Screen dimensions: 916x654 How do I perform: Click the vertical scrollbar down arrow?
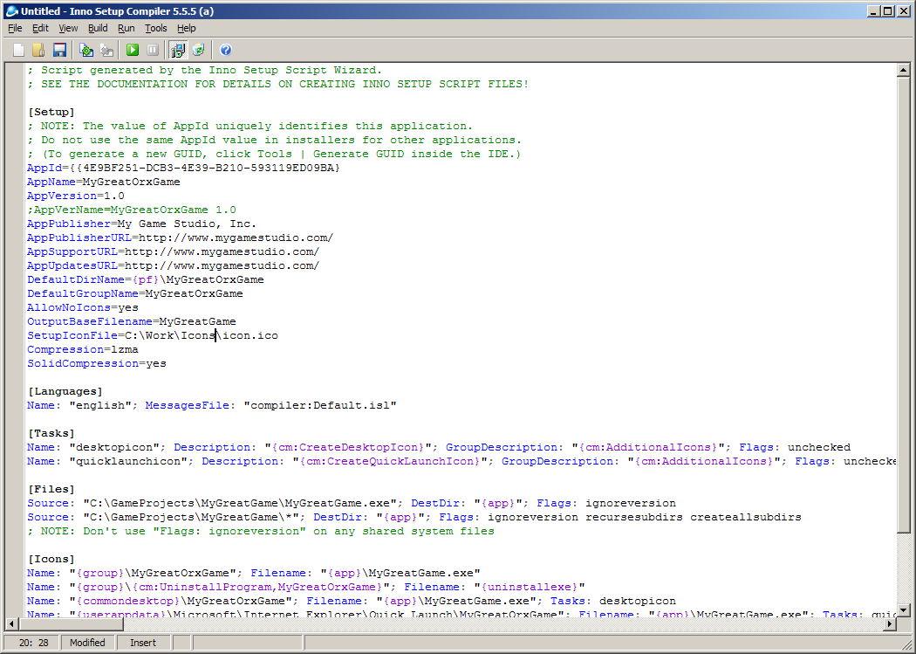click(903, 610)
